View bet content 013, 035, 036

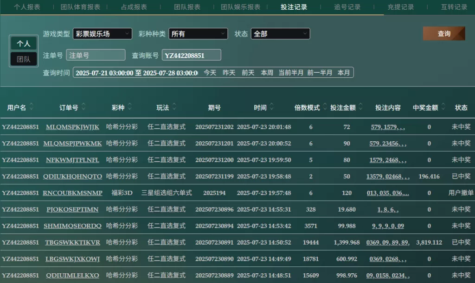pos(388,193)
